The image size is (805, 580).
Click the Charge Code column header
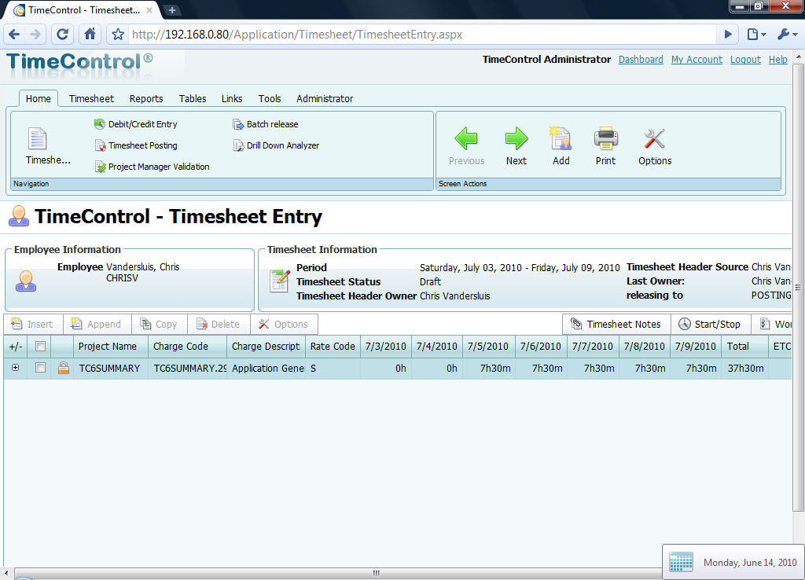(187, 347)
